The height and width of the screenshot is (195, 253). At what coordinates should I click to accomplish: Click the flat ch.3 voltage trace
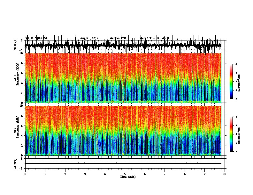pos(123,163)
